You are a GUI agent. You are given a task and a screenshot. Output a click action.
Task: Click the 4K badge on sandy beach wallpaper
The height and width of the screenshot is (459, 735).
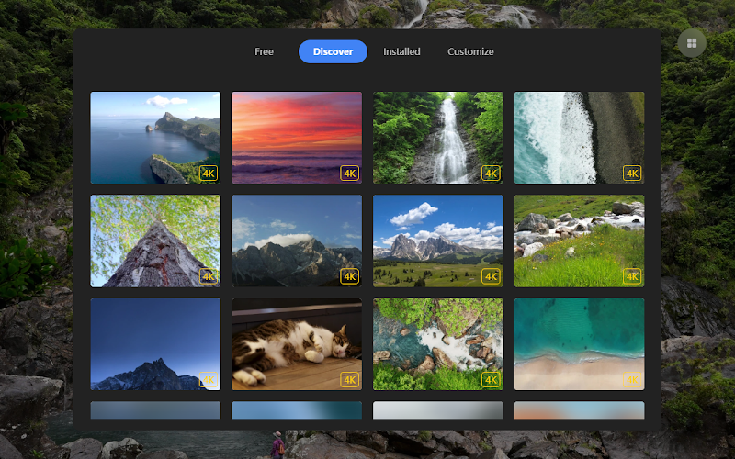tap(632, 380)
